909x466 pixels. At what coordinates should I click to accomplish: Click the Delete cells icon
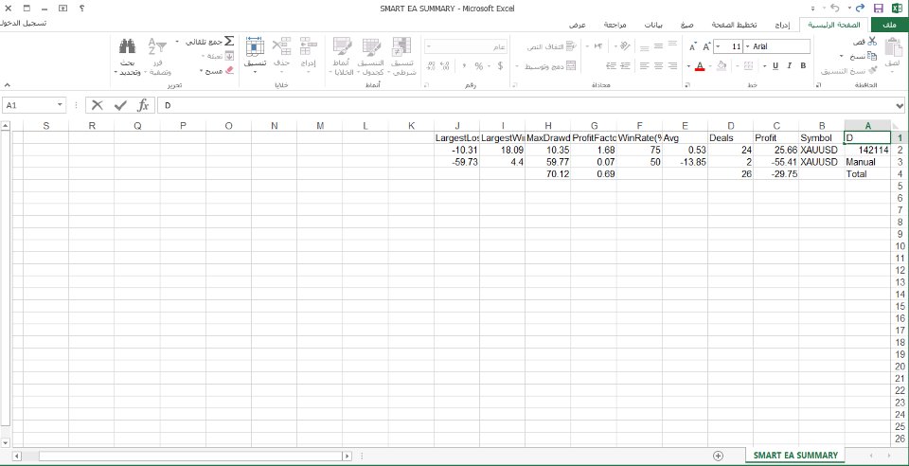coord(281,46)
